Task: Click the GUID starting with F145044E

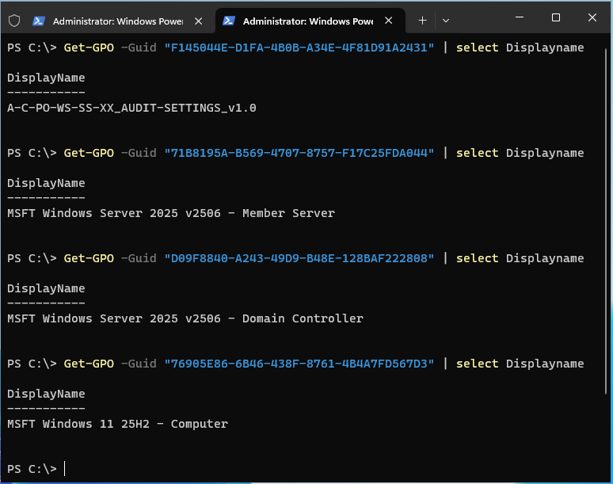Action: coord(299,48)
